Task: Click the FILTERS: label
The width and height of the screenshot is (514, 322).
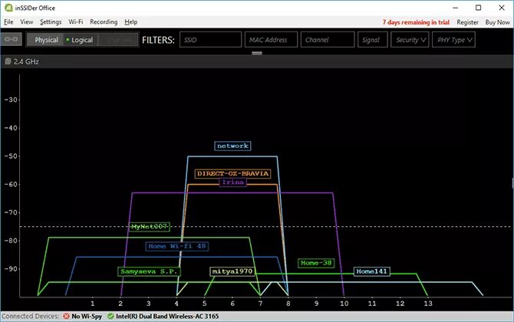Action: tap(158, 40)
